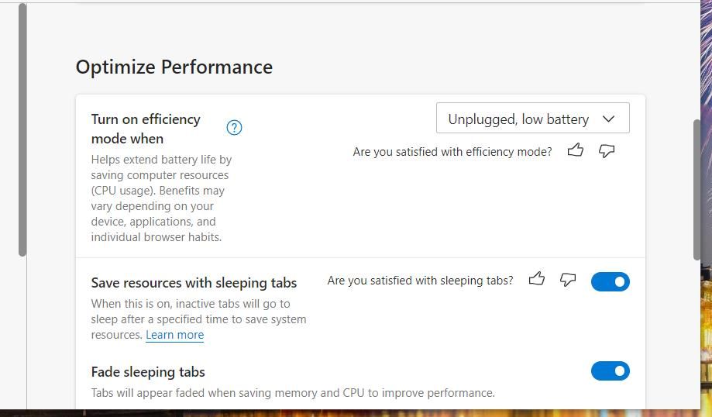Click the Fade sleeping tabs title

pos(148,372)
